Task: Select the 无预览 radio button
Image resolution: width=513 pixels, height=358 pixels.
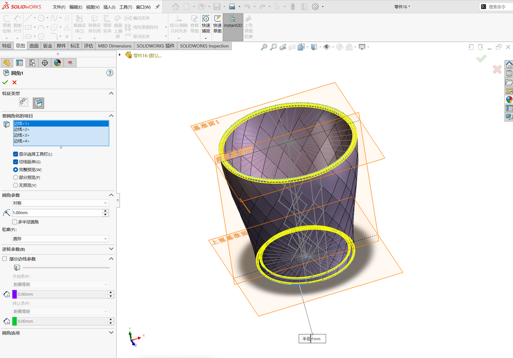Action: [x=16, y=185]
